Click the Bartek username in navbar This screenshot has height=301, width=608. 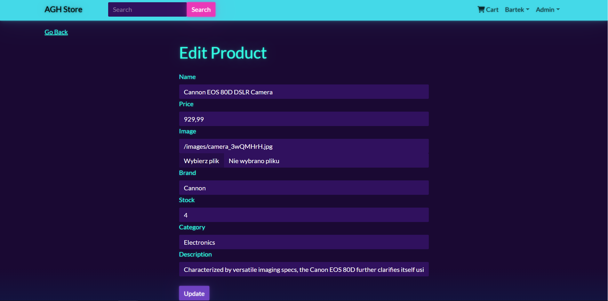(514, 9)
